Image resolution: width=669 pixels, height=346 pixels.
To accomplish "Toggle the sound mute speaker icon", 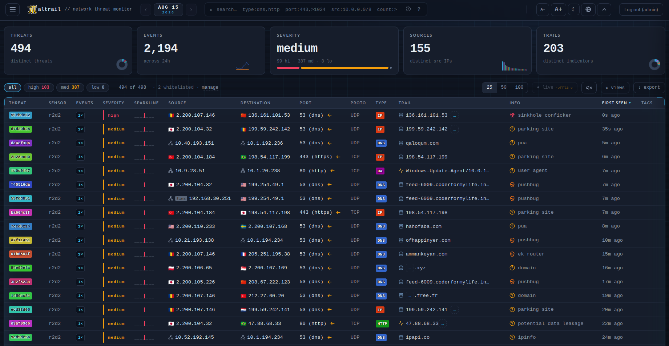I will pos(589,88).
